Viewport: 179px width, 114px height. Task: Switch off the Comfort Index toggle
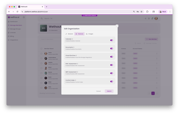click(x=111, y=81)
